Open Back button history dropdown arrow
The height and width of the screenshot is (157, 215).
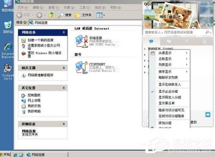(33, 15)
